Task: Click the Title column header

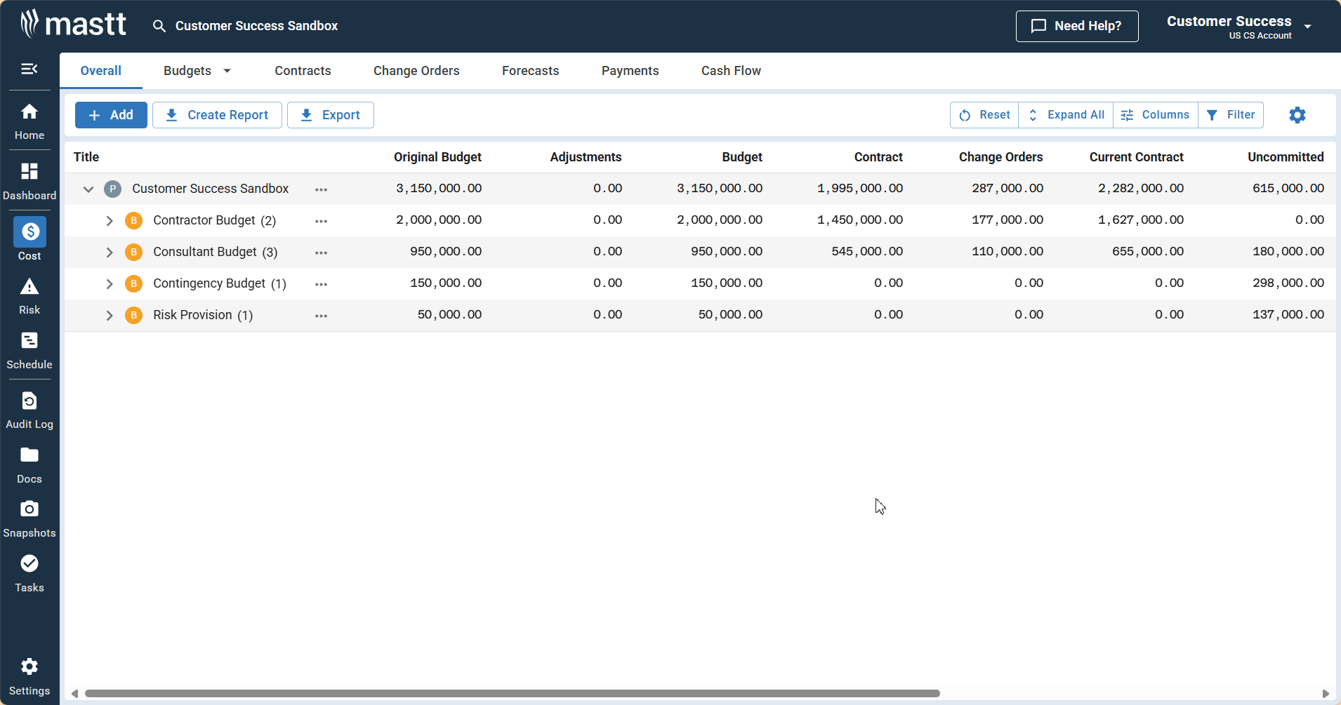Action: pos(86,157)
